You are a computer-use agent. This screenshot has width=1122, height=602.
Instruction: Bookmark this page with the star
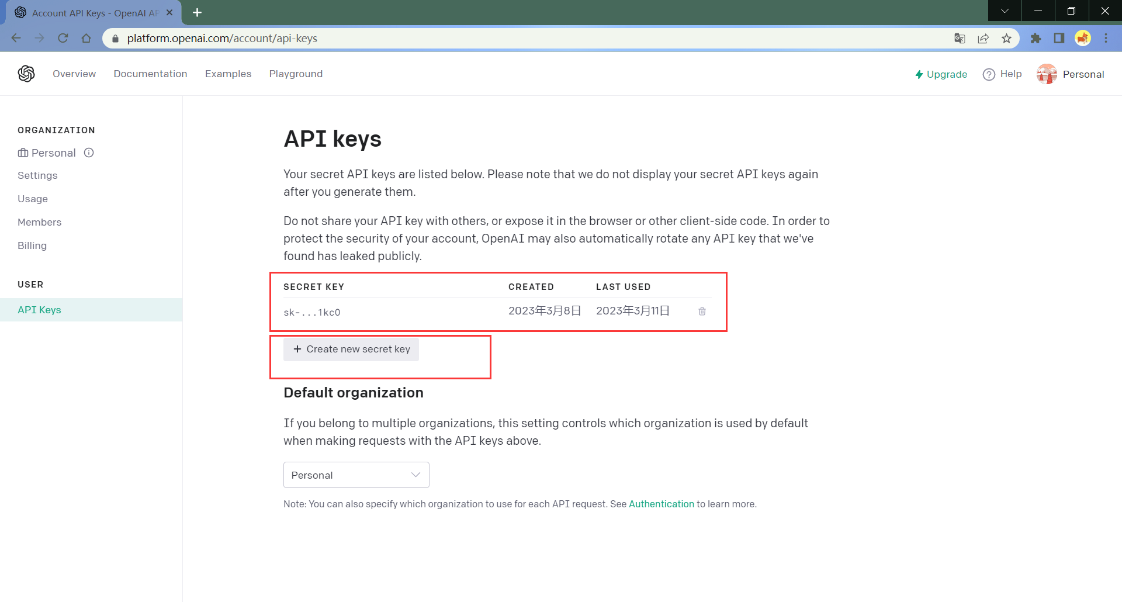click(x=1006, y=39)
